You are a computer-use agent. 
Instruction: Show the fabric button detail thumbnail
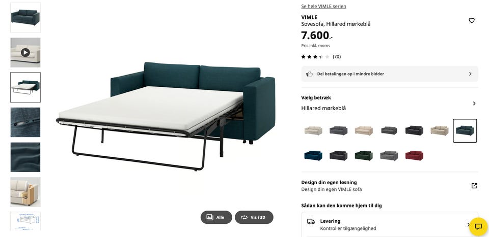pos(25,122)
